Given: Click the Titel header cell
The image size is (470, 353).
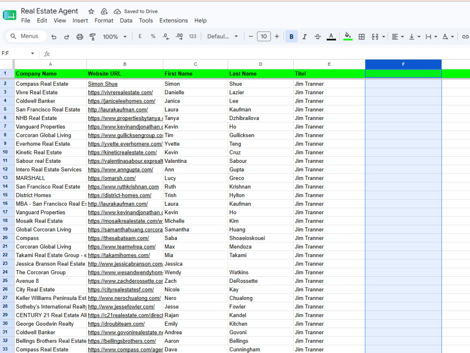Looking at the screenshot, I should coord(329,73).
